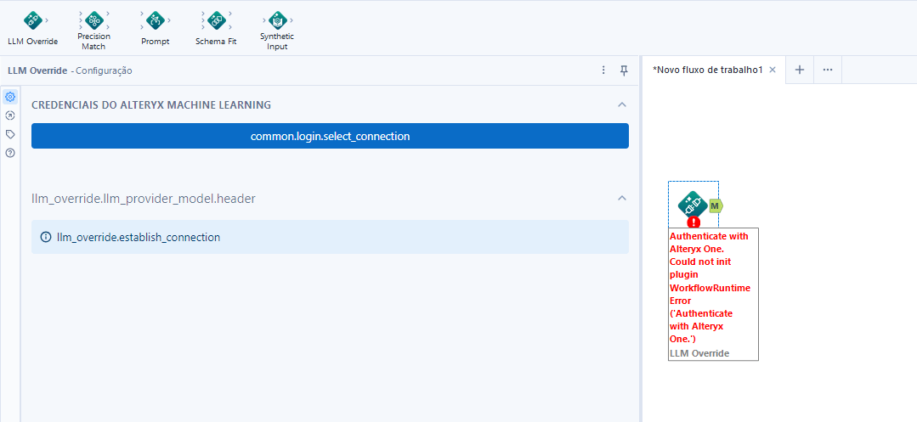
Task: Close the Novo fluxo de trabalho1 tab
Action: click(x=773, y=70)
